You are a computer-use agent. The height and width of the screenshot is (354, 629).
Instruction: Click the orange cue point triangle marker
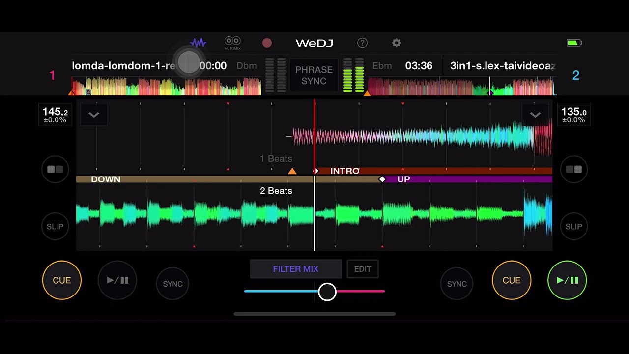click(292, 171)
